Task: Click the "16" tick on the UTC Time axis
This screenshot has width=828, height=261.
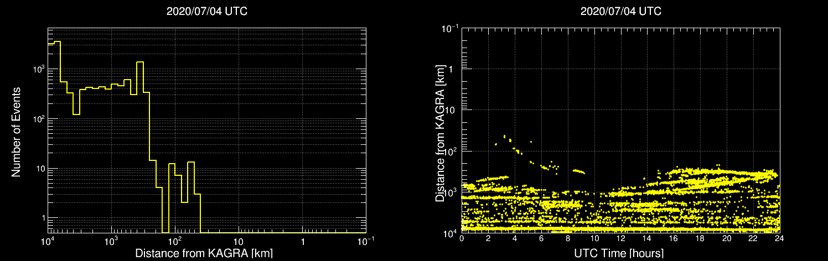Action: click(x=674, y=238)
